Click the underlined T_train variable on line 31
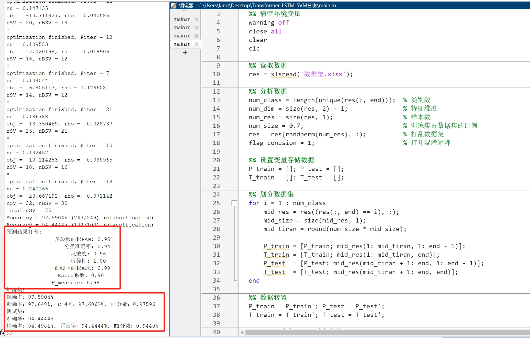The height and width of the screenshot is (338, 530). click(x=276, y=255)
